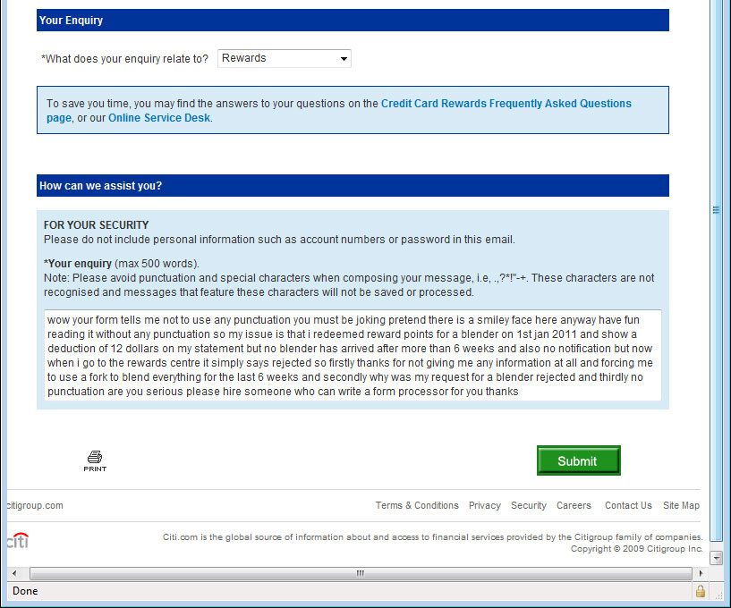The height and width of the screenshot is (608, 731).
Task: Click the horizontal scrollbar left arrow
Action: [x=14, y=573]
